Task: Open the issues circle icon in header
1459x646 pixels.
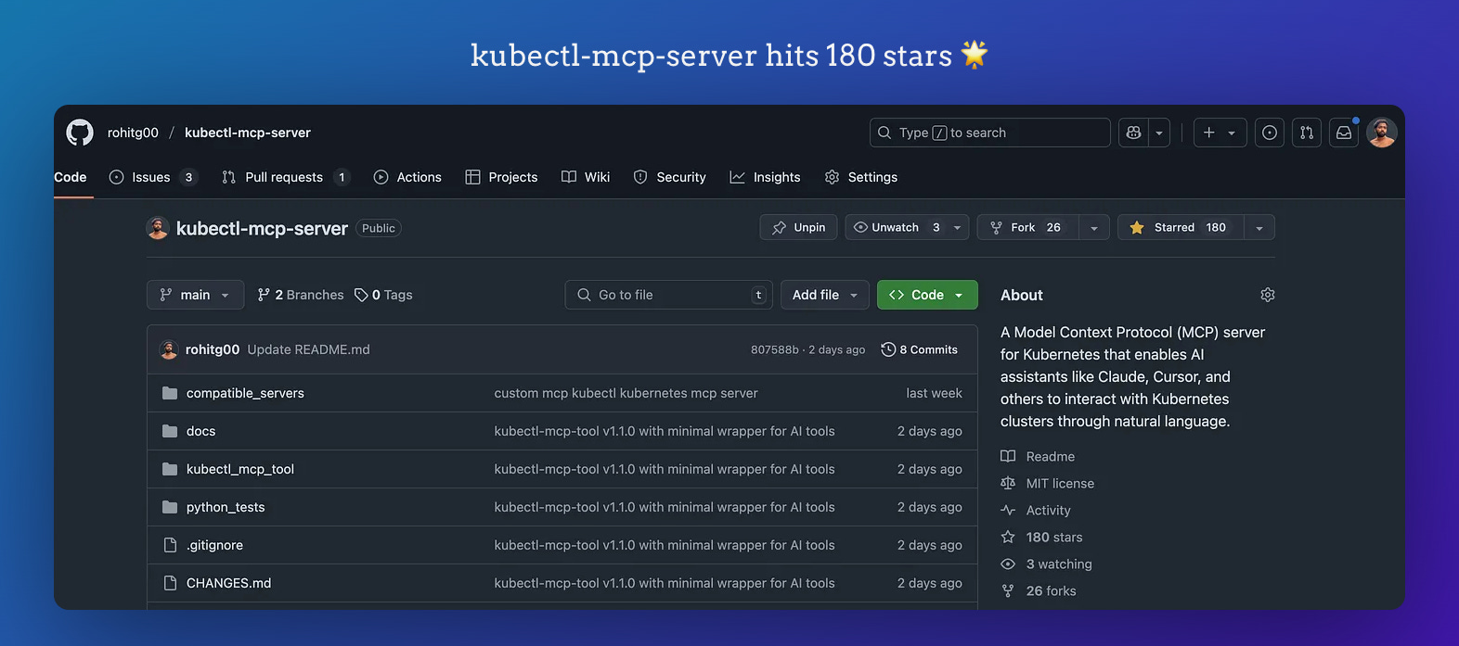Action: (x=1270, y=133)
